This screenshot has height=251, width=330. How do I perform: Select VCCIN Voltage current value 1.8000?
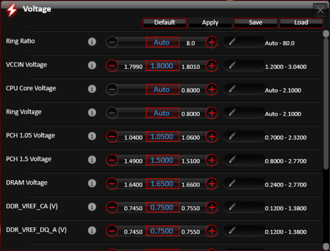tap(163, 66)
